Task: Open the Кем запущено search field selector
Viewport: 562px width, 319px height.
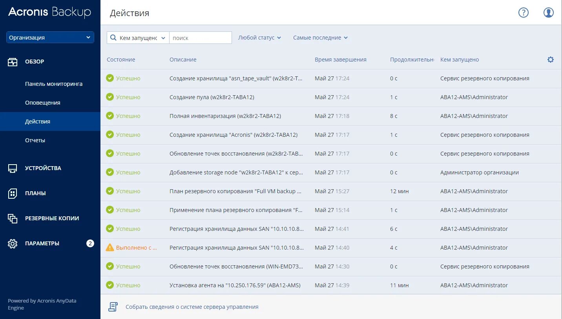Action: pos(138,38)
